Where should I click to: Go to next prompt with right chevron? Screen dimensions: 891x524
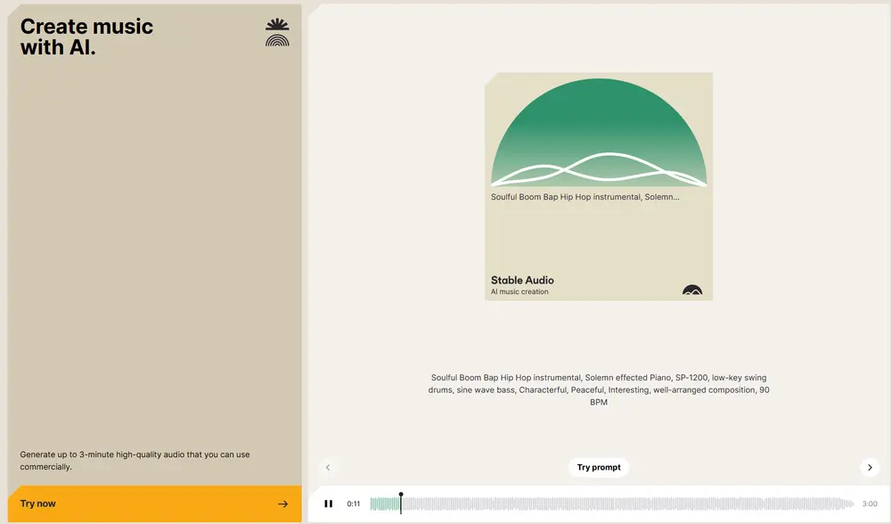coord(870,467)
